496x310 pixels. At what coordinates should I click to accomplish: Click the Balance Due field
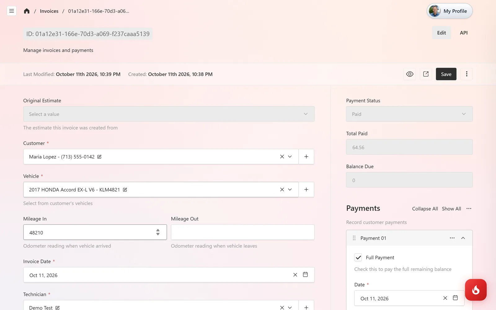409,180
